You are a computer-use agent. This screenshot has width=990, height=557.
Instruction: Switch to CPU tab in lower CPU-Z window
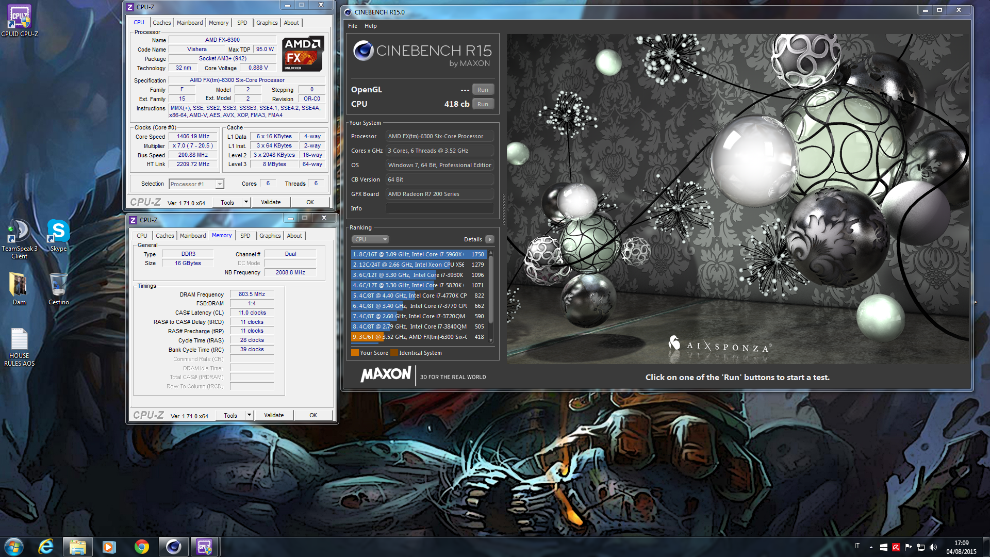pyautogui.click(x=142, y=236)
